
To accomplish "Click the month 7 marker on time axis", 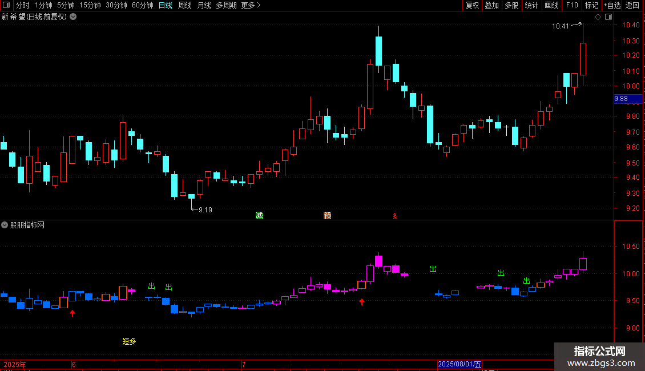I will tap(244, 364).
